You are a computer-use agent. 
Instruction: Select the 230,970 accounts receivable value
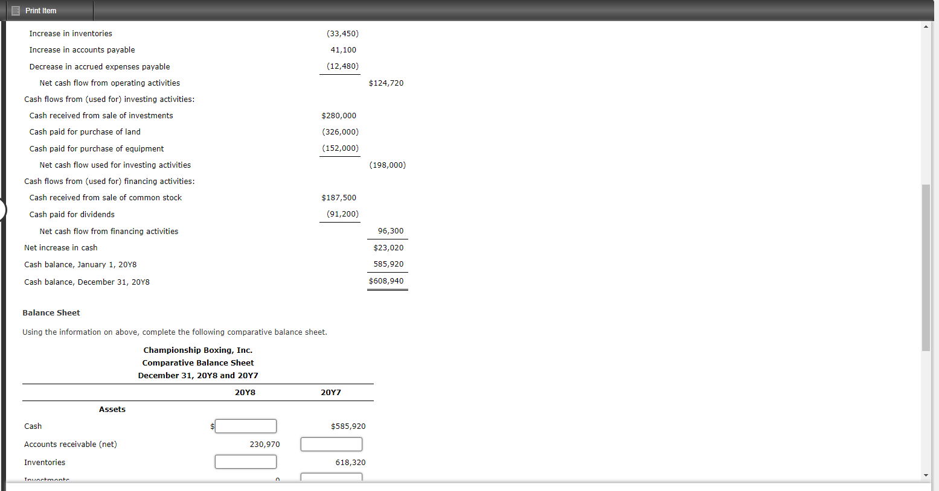[x=265, y=445]
